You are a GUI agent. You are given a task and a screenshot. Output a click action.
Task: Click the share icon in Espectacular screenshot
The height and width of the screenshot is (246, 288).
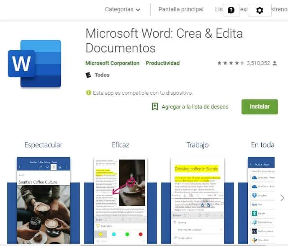(x=60, y=167)
